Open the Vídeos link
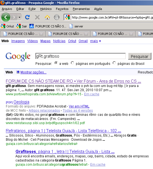The width and height of the screenshot is (153, 169). pyautogui.click(x=33, y=41)
